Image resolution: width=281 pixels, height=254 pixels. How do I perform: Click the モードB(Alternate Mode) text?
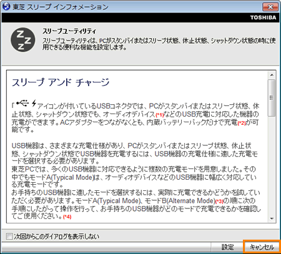click(x=180, y=201)
